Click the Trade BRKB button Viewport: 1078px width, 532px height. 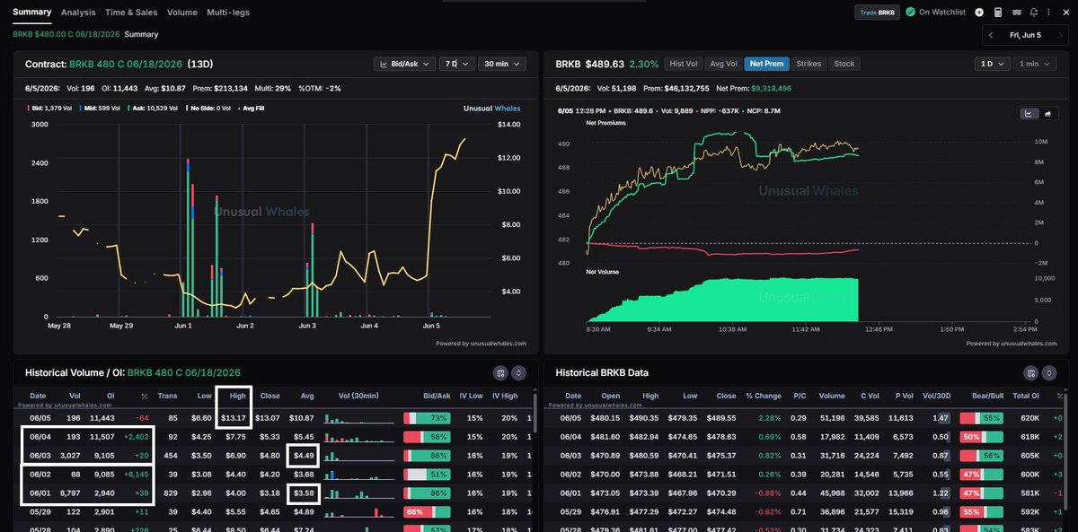(x=876, y=13)
